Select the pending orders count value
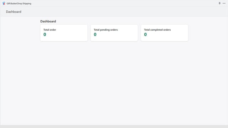This screenshot has width=228, height=128. (x=95, y=34)
